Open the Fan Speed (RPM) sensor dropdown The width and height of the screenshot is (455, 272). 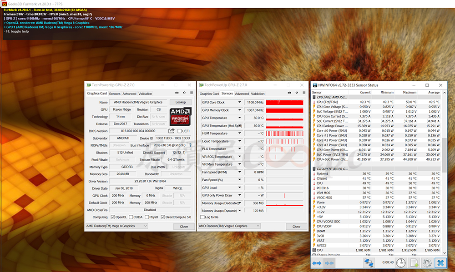239,172
